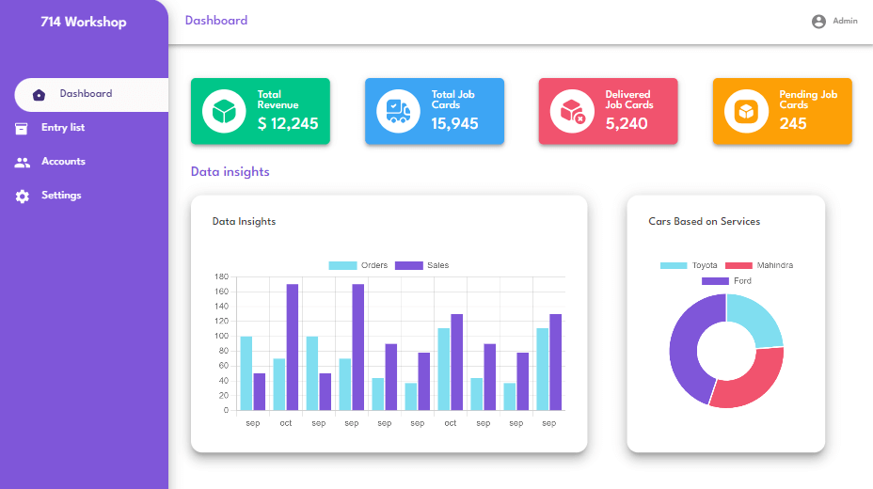
Task: Click the Pending Job Cards package icon
Action: [x=746, y=111]
